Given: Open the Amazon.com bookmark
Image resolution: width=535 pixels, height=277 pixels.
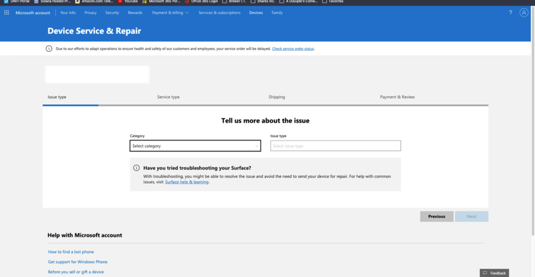Looking at the screenshot, I should 94,2.
